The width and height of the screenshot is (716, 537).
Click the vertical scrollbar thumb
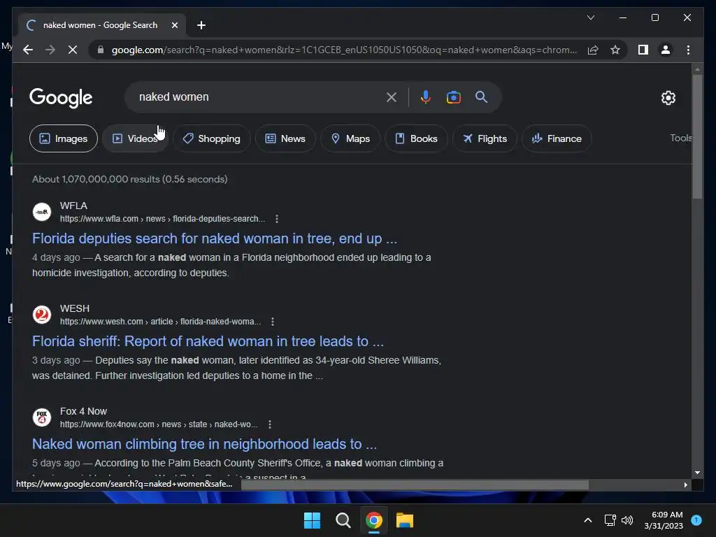697,136
